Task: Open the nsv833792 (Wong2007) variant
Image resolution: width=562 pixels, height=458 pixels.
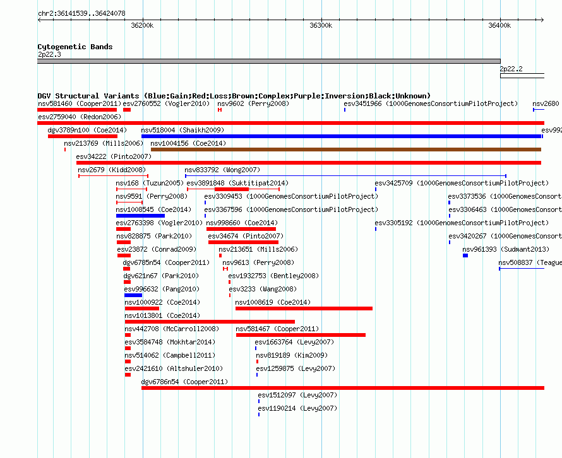Action: pyautogui.click(x=222, y=170)
